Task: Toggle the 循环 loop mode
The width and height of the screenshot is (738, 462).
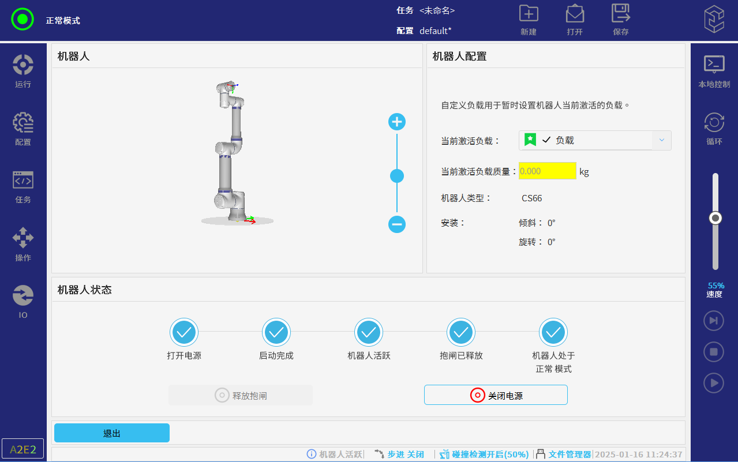Action: tap(714, 129)
